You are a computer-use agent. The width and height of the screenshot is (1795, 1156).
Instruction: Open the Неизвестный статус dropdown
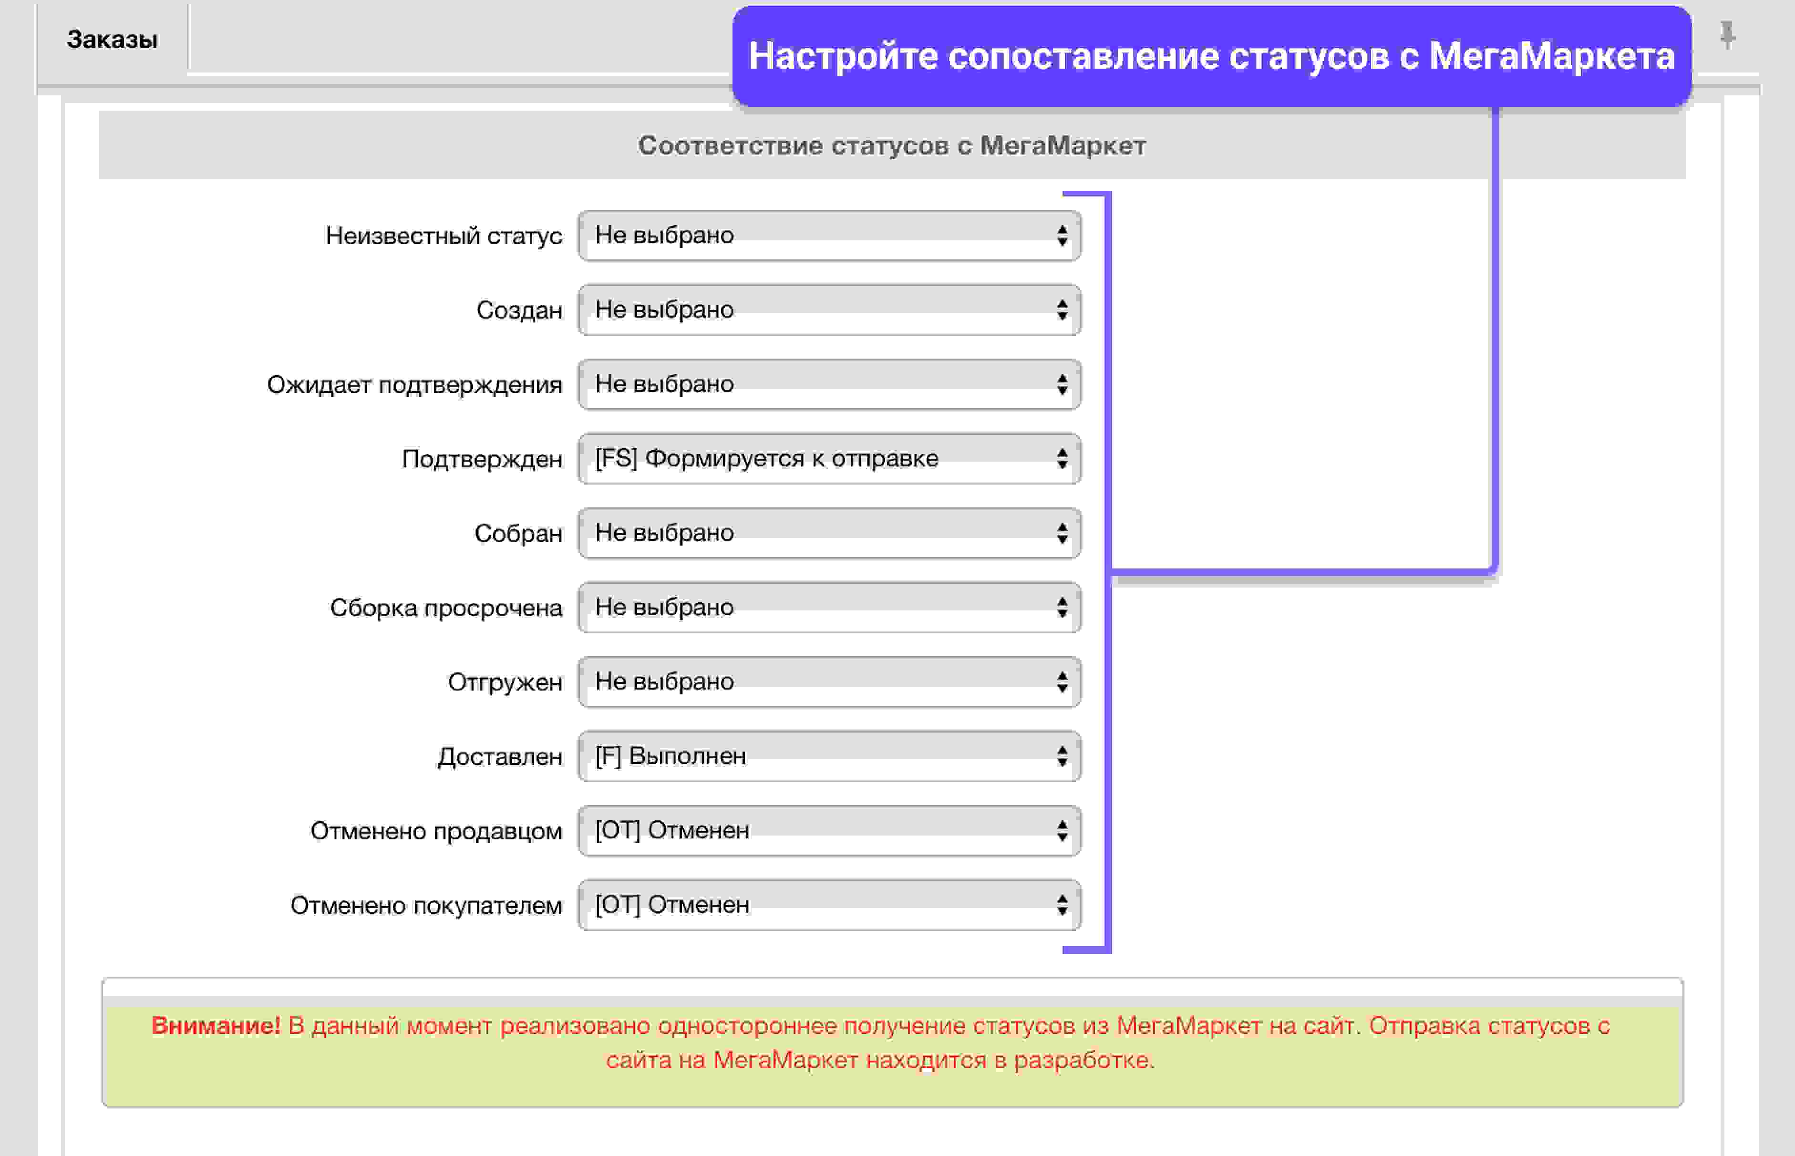[829, 236]
